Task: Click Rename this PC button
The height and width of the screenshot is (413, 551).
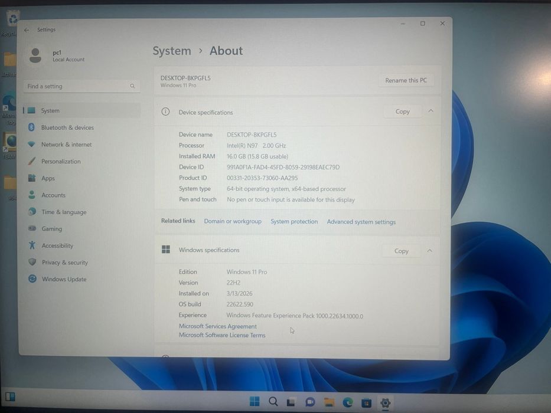Action: click(406, 80)
